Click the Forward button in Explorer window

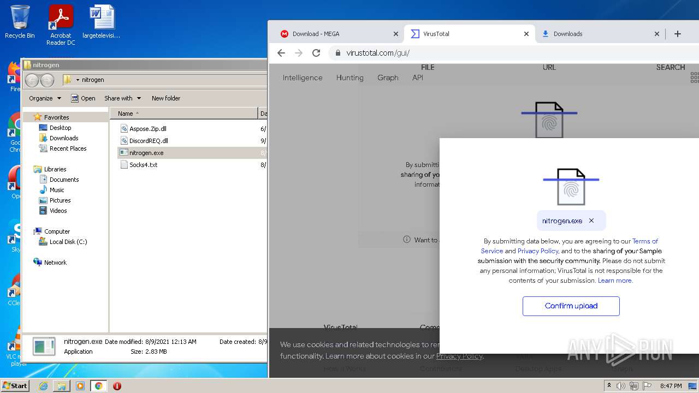tap(48, 80)
